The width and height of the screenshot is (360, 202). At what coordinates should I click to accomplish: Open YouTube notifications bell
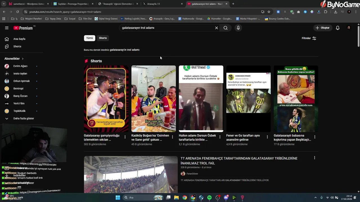[x=338, y=28]
